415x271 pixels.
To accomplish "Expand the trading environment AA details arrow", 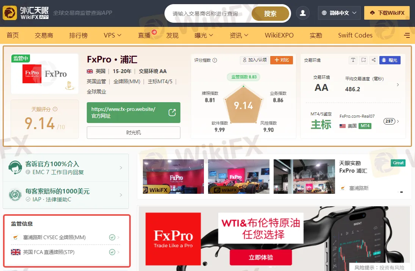I will click(398, 85).
